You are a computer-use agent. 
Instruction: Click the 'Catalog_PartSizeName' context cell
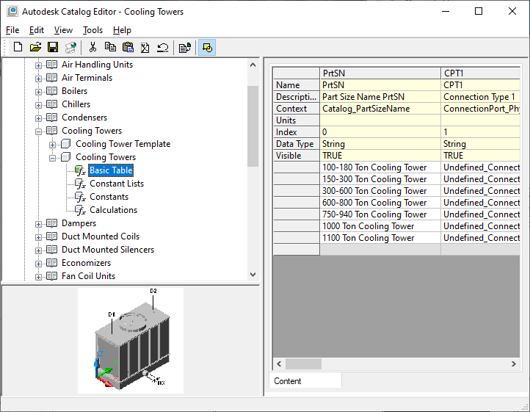point(380,109)
